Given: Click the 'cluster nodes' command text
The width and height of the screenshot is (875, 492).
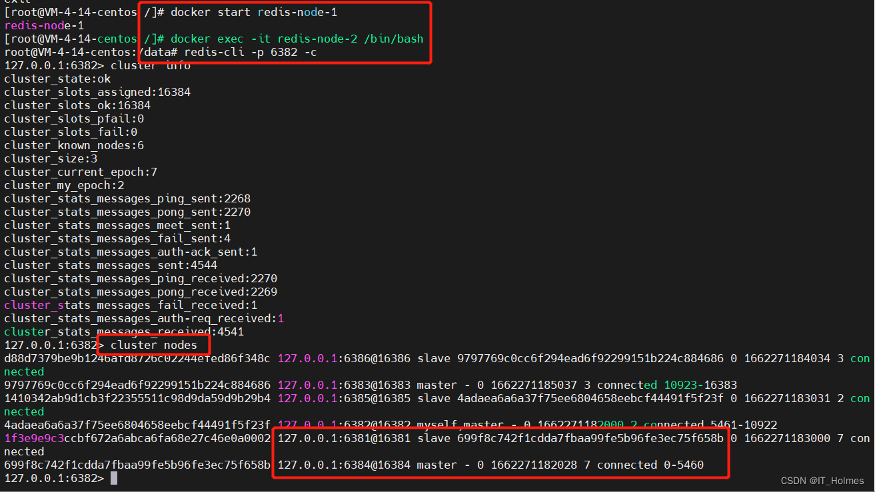Looking at the screenshot, I should click(154, 345).
